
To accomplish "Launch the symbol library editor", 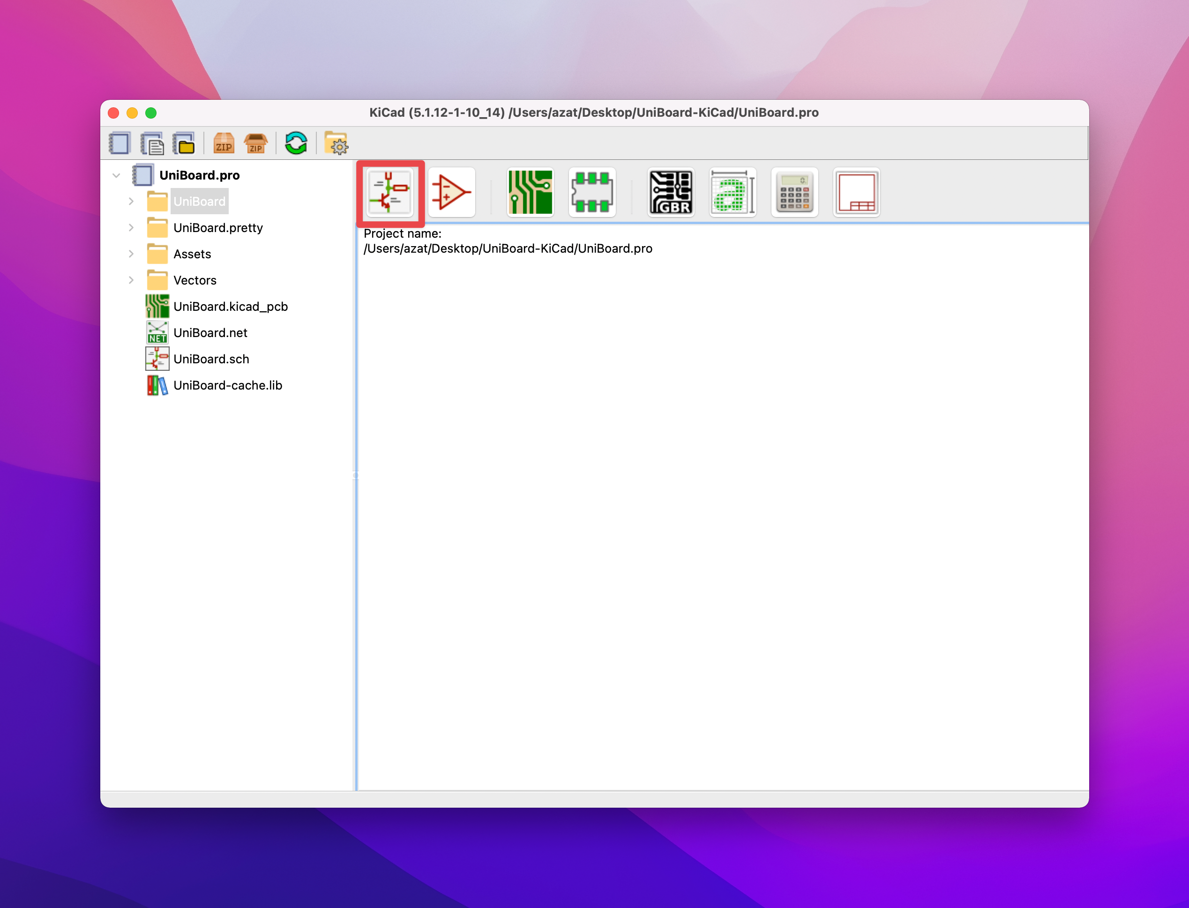I will (x=451, y=192).
